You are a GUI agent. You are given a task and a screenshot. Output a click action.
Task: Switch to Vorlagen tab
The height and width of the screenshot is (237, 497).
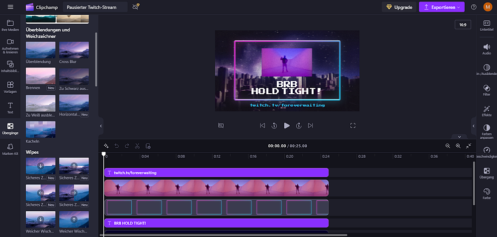[10, 87]
